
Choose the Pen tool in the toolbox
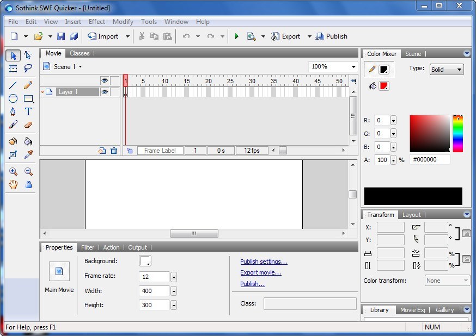(13, 111)
